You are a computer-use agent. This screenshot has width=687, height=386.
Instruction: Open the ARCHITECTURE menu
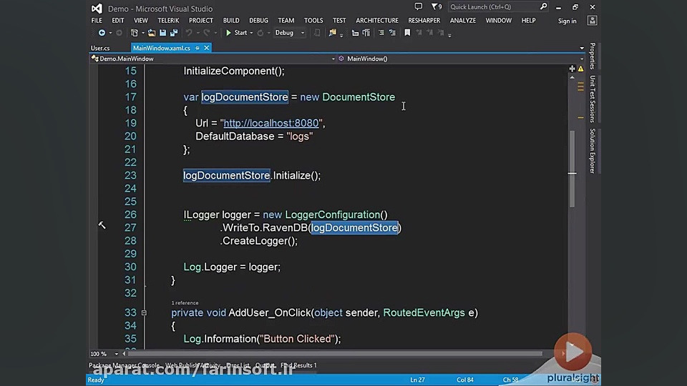pos(377,21)
